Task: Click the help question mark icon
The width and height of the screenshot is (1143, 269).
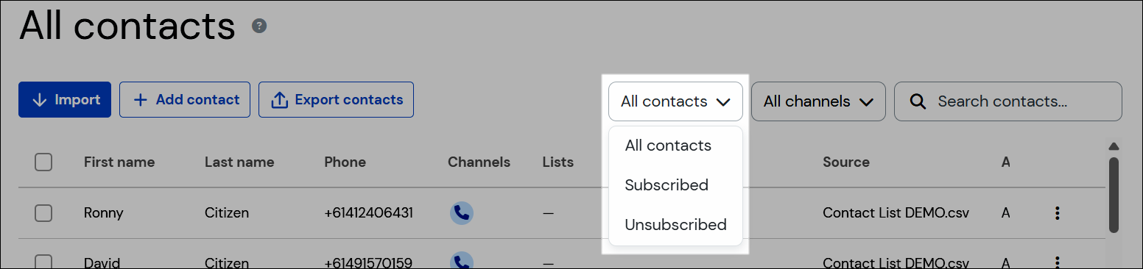Action: pos(259,26)
